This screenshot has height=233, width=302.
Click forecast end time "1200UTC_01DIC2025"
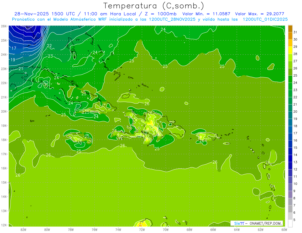(265, 19)
